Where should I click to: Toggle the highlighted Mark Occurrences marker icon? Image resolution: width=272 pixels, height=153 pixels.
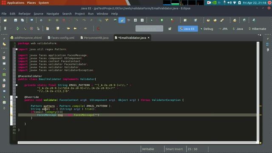pyautogui.click(x=122, y=20)
